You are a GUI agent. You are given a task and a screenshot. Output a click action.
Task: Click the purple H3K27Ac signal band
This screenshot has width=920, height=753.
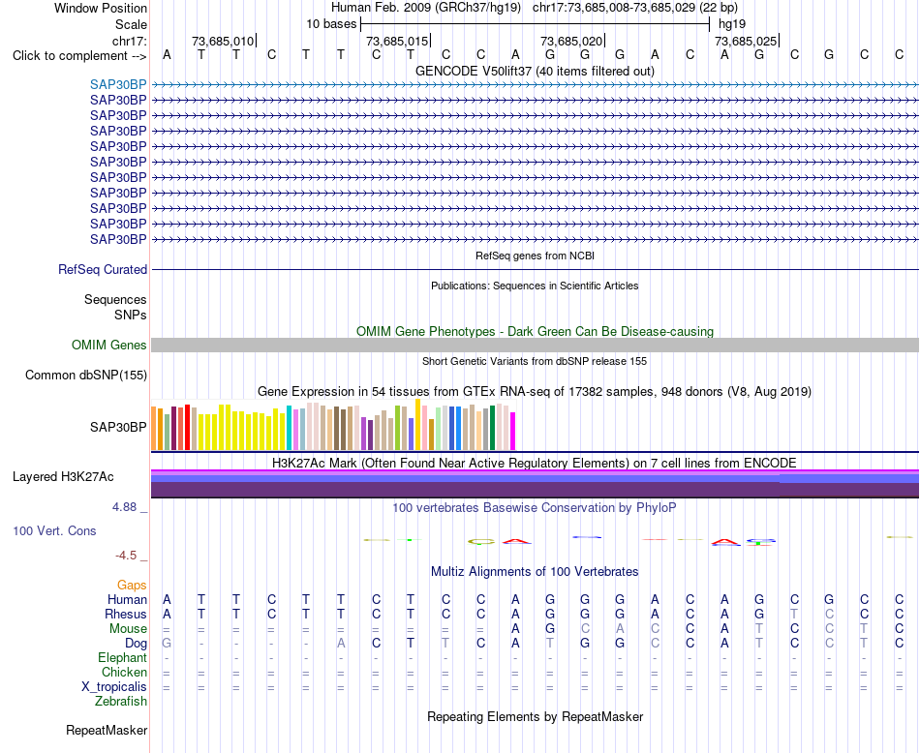pyautogui.click(x=535, y=489)
